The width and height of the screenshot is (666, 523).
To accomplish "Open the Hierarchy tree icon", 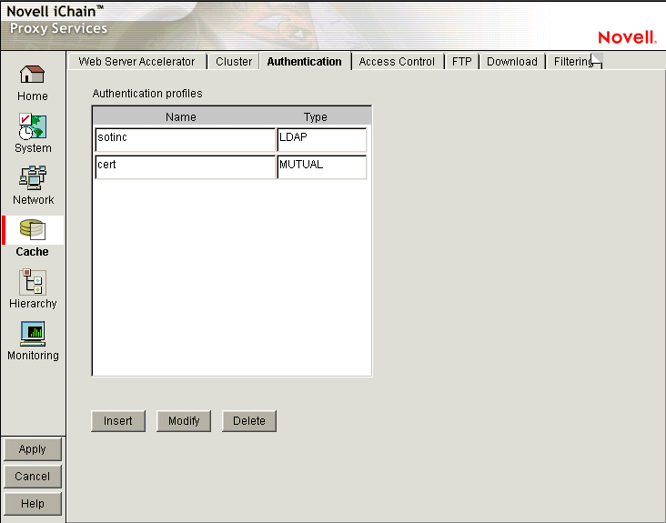I will 32,282.
